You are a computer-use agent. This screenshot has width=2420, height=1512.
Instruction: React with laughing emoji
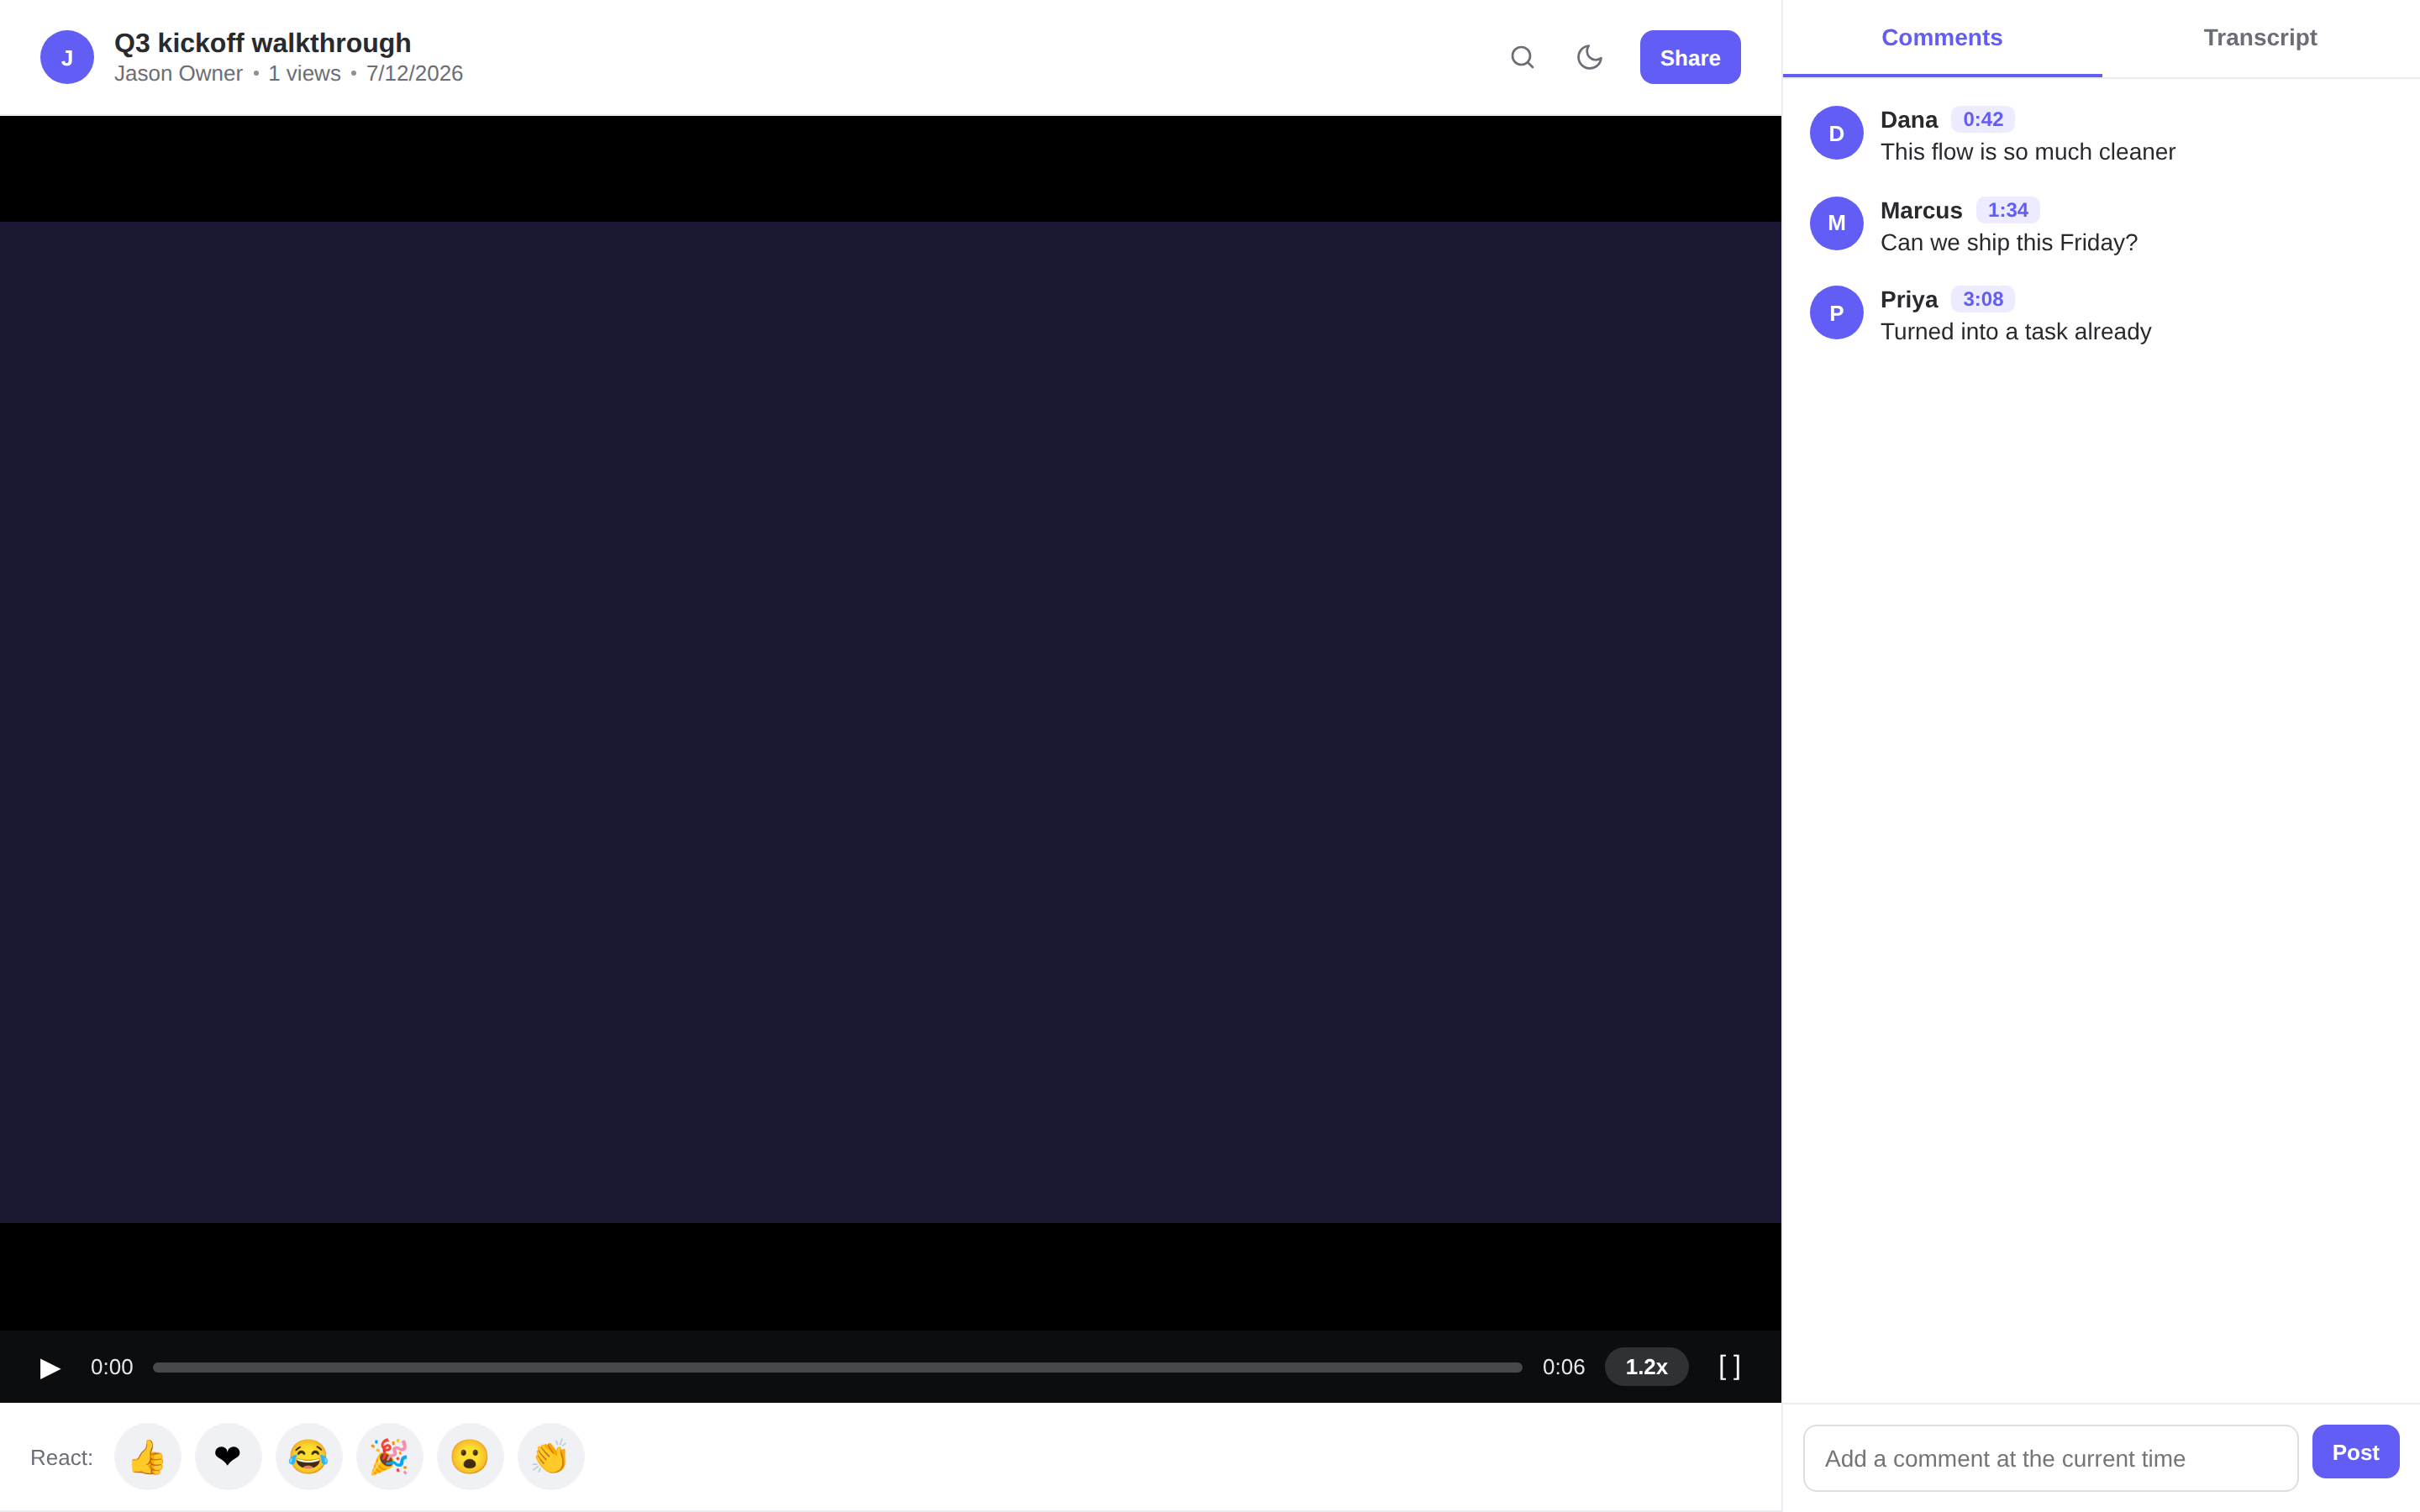click(309, 1457)
